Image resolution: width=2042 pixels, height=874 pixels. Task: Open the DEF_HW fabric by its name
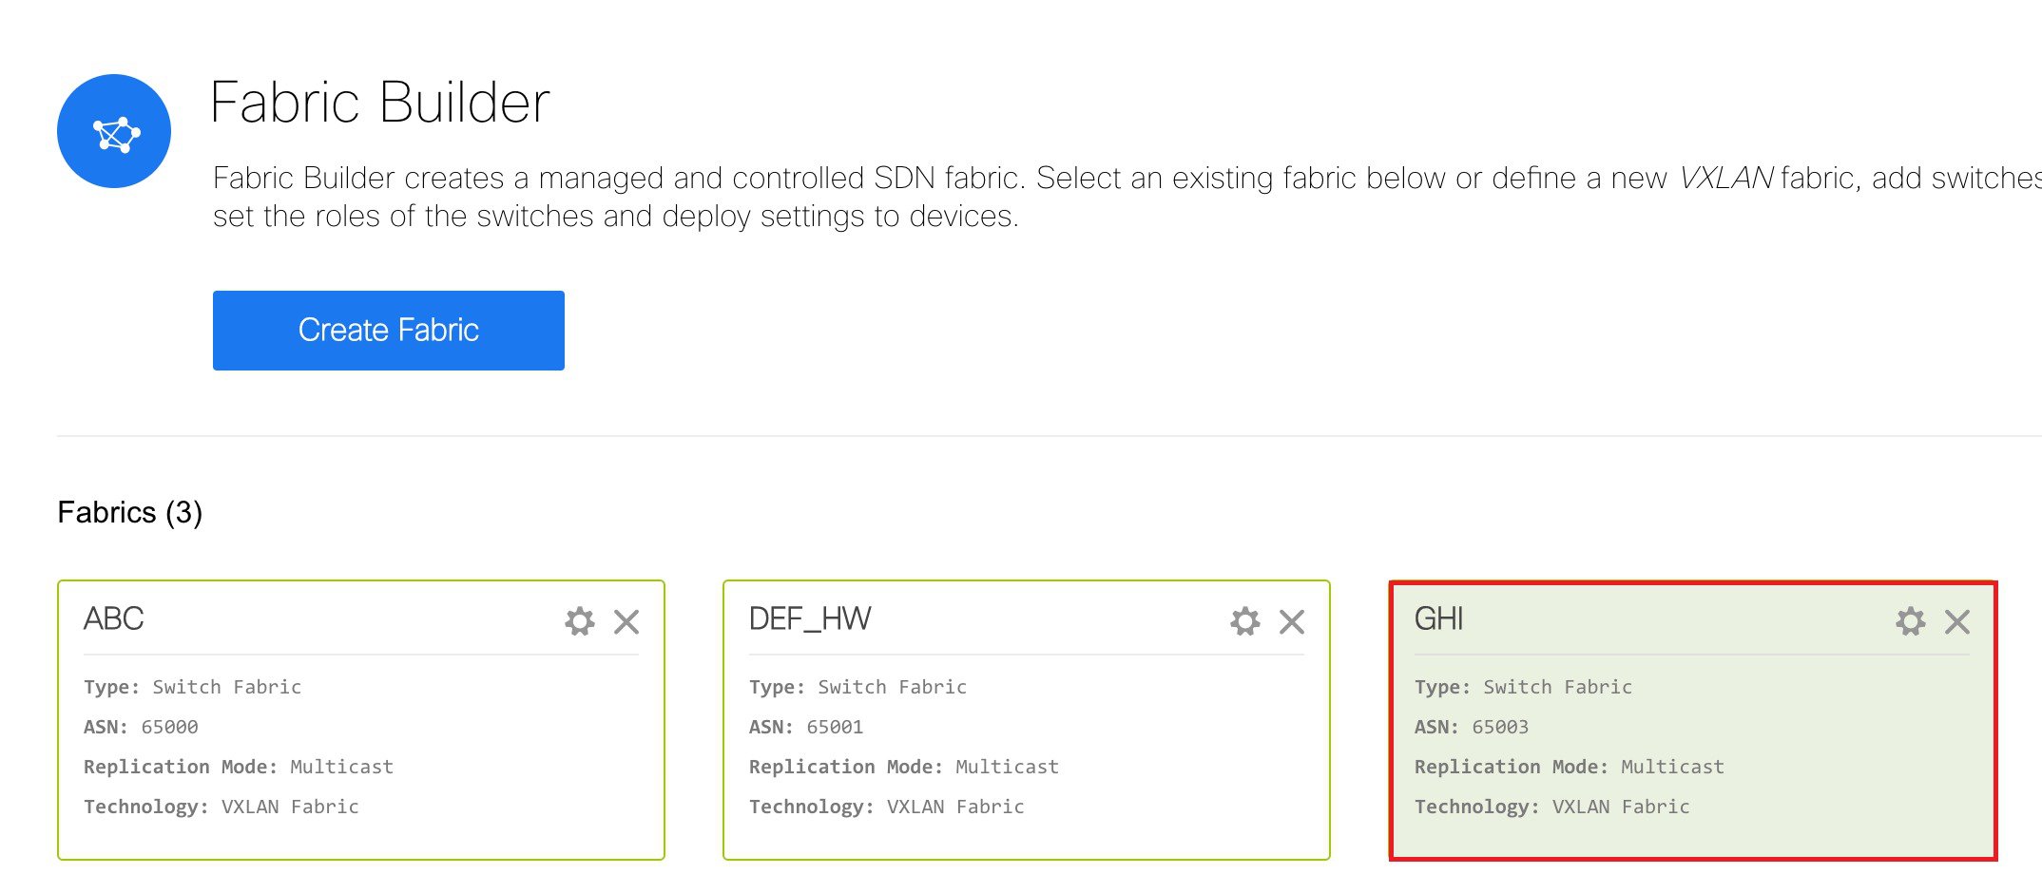pos(810,619)
